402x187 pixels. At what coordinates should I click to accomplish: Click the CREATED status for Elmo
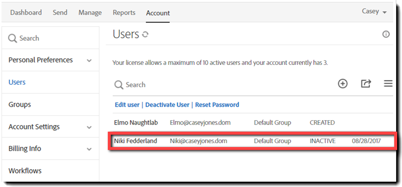[322, 123]
